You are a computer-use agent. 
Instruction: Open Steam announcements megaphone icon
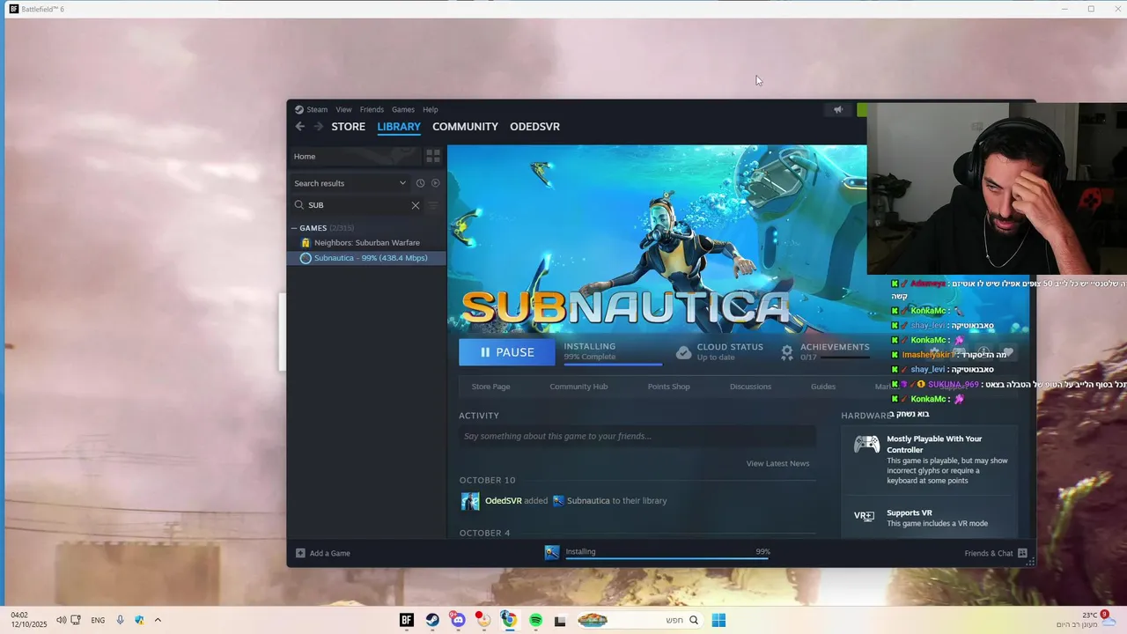point(838,110)
